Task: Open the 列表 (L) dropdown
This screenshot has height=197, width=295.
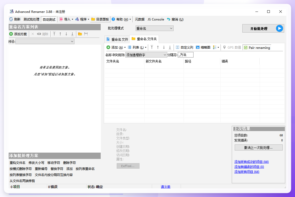Action: (x=137, y=48)
